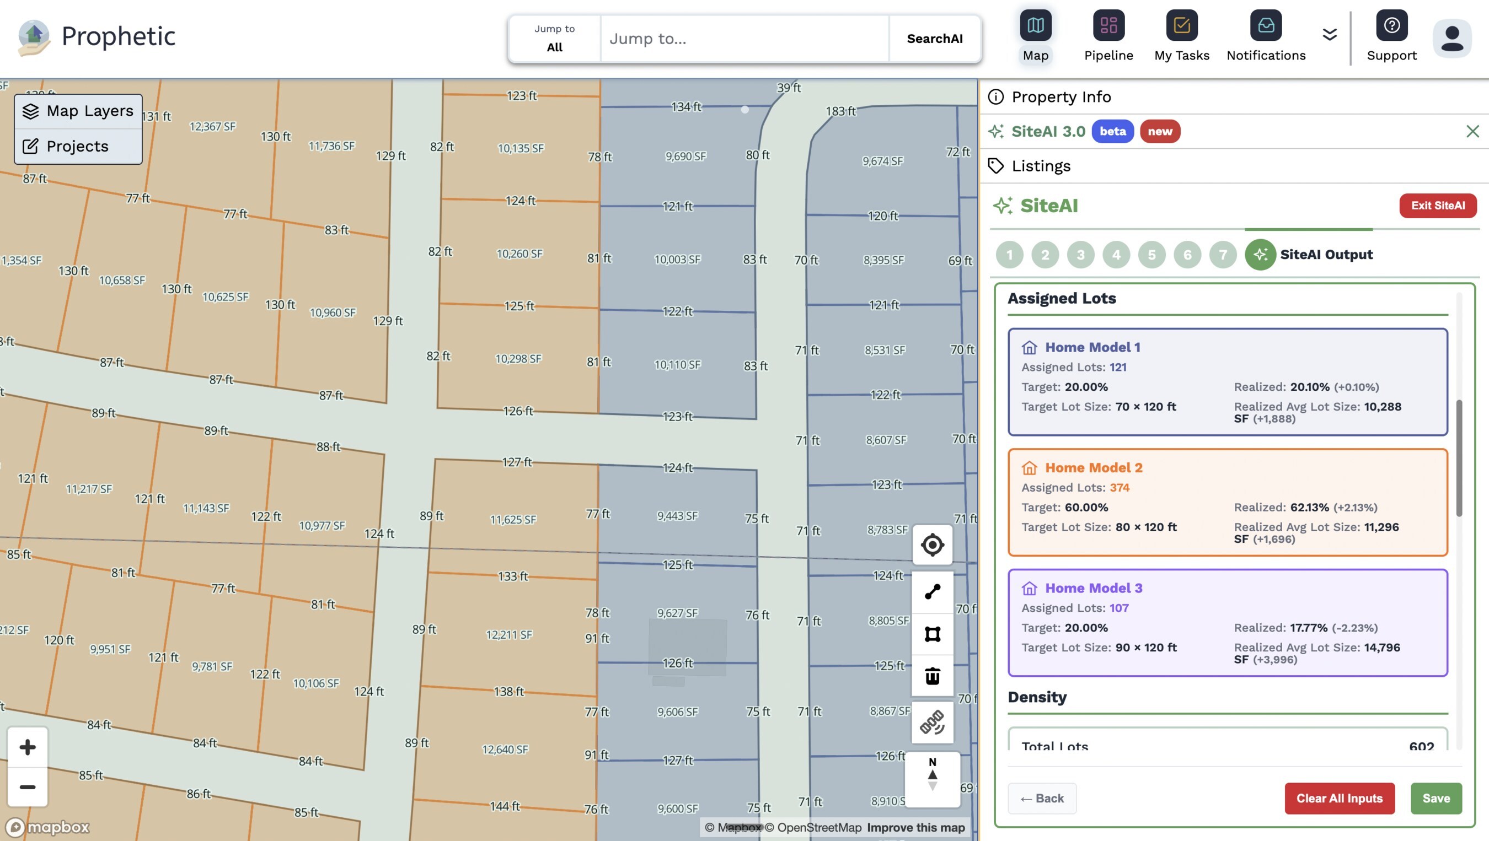
Task: Click the SiteAI output panel scrollbar
Action: tap(1459, 457)
